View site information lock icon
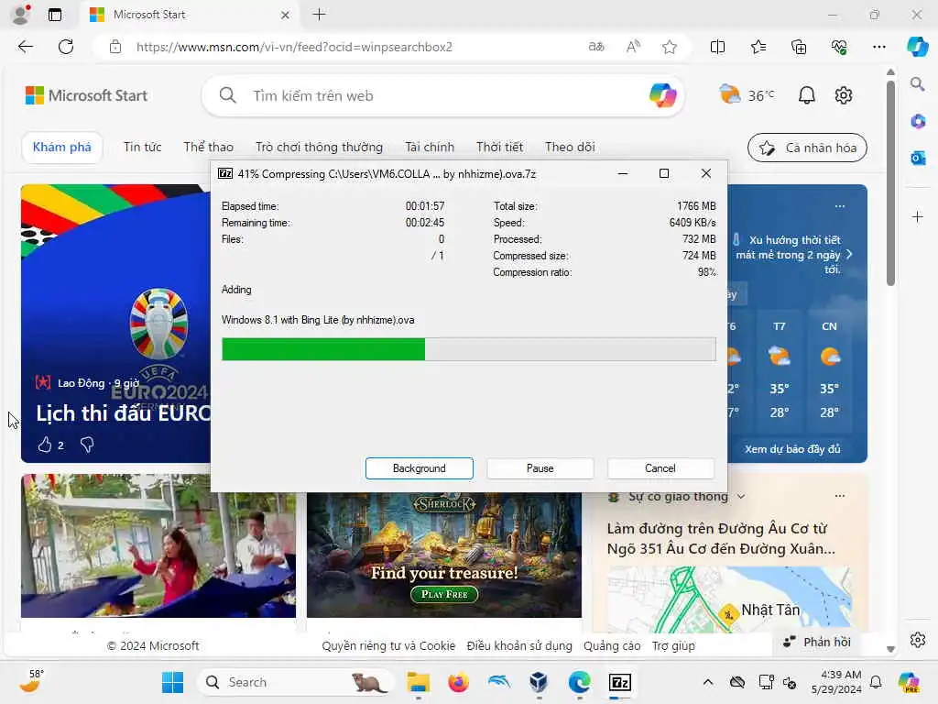This screenshot has width=938, height=704. (115, 47)
